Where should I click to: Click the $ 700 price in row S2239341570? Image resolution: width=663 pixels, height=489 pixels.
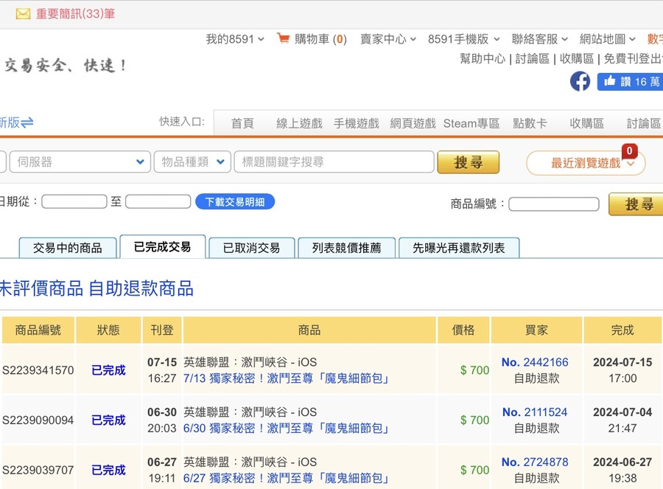coord(474,370)
